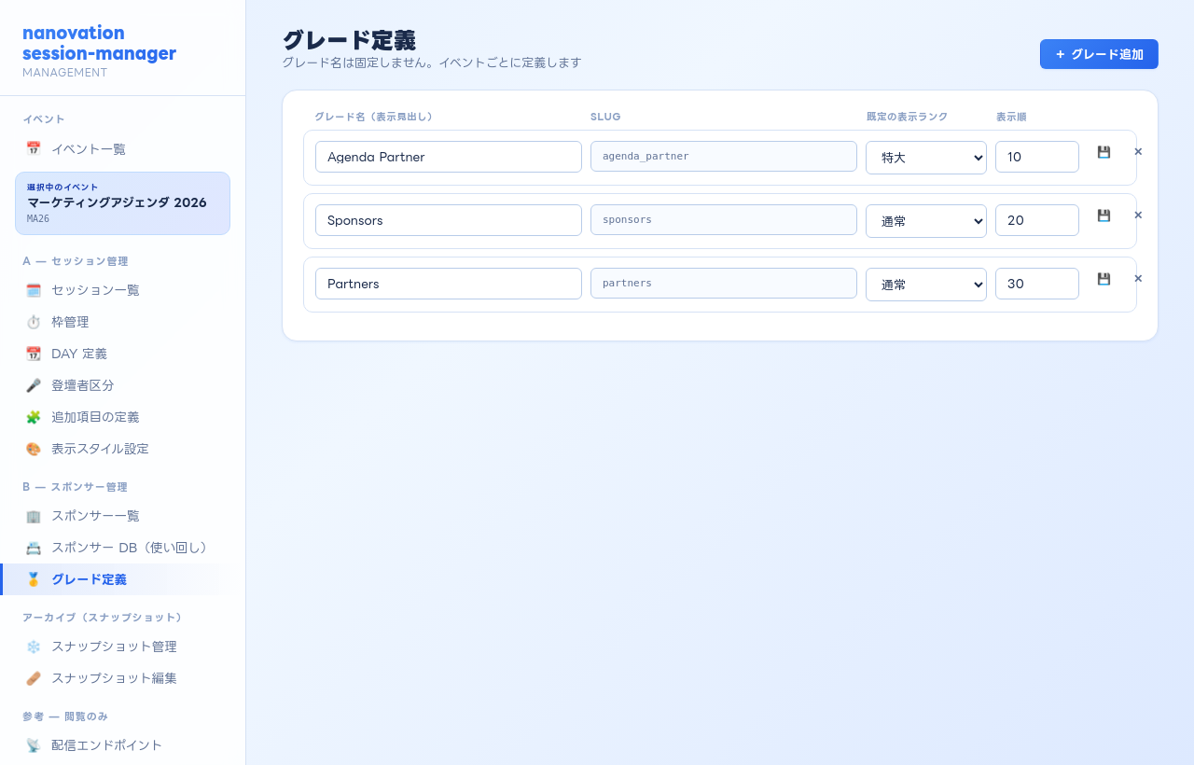1194x765 pixels.
Task: Click display order field showing 30
Action: (x=1037, y=284)
